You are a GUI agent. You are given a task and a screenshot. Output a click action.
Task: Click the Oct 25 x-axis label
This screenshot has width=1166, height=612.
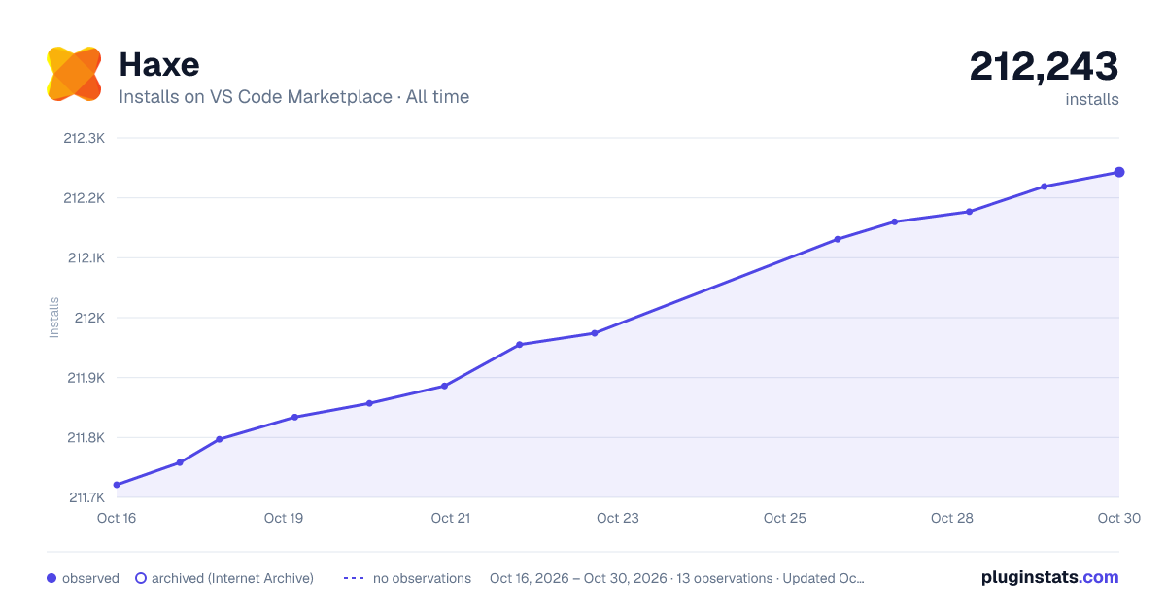785,518
